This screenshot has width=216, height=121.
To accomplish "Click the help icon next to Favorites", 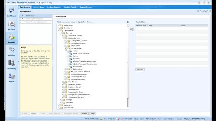I will 210,11.
